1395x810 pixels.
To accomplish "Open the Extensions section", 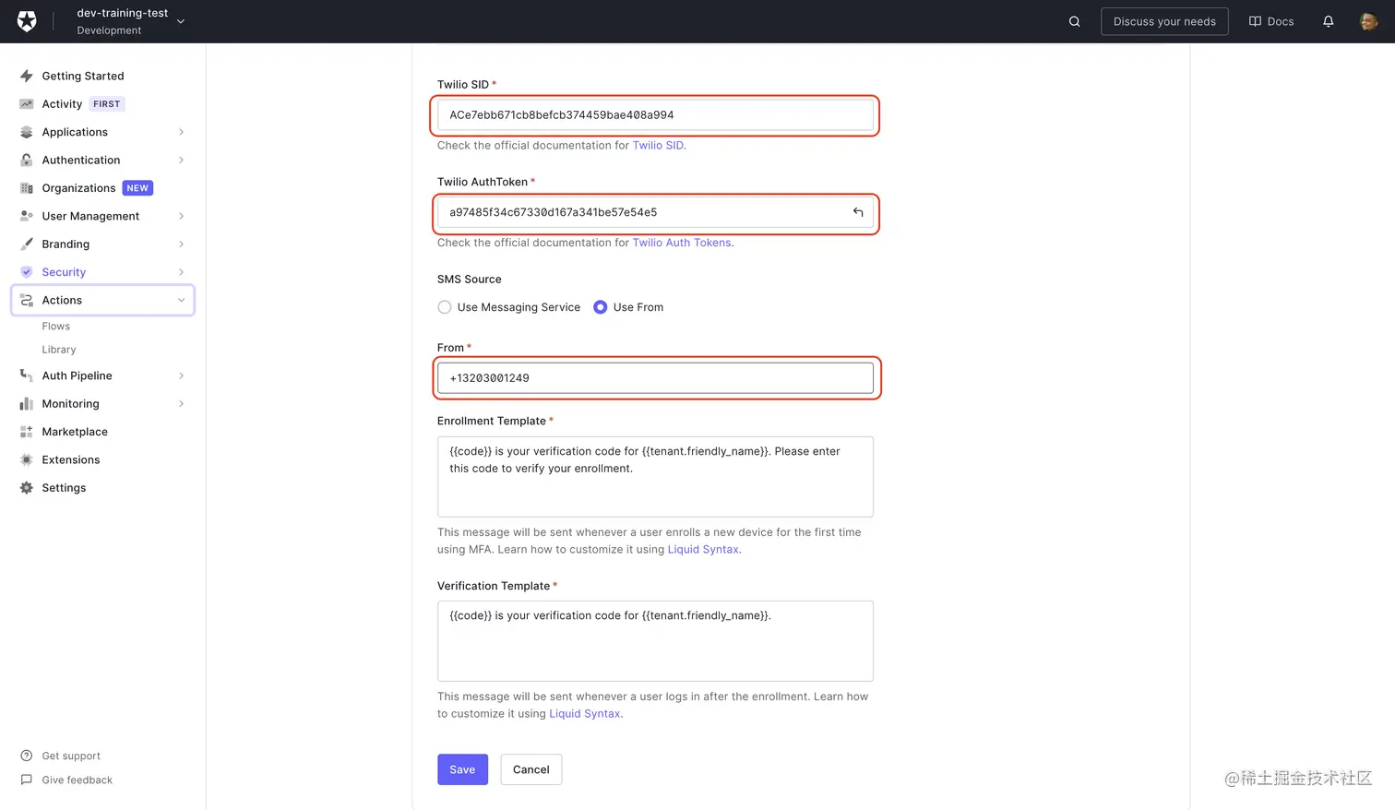I will click(71, 459).
